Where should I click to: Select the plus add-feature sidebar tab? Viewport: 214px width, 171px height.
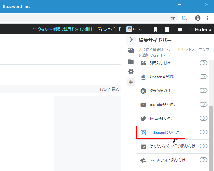(131, 82)
